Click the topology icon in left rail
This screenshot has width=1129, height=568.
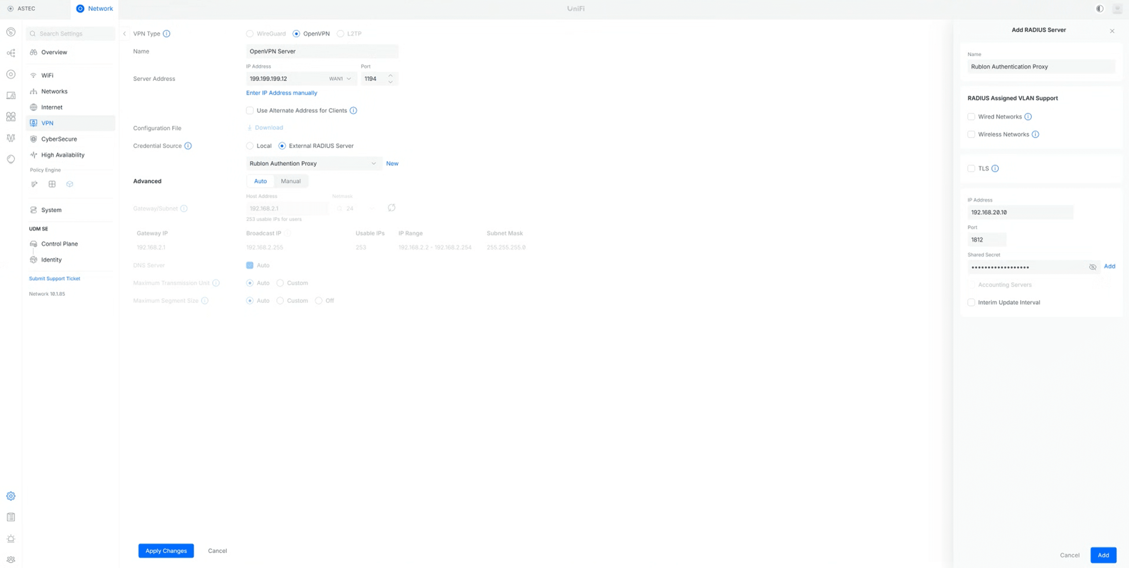coord(11,53)
